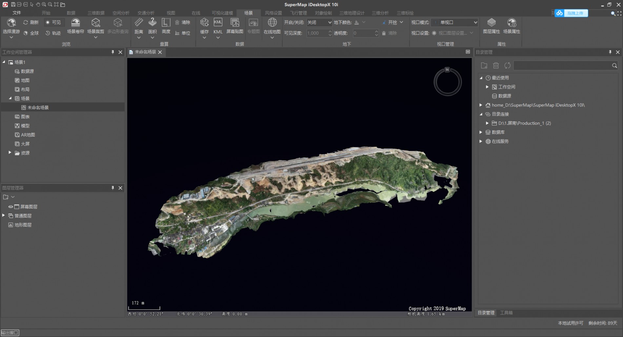Open the 图层属性 layer properties panel

tap(492, 26)
